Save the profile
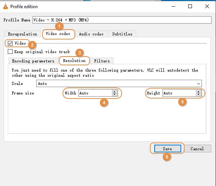Image resolution: width=216 pixels, height=186 pixels. 168,149
